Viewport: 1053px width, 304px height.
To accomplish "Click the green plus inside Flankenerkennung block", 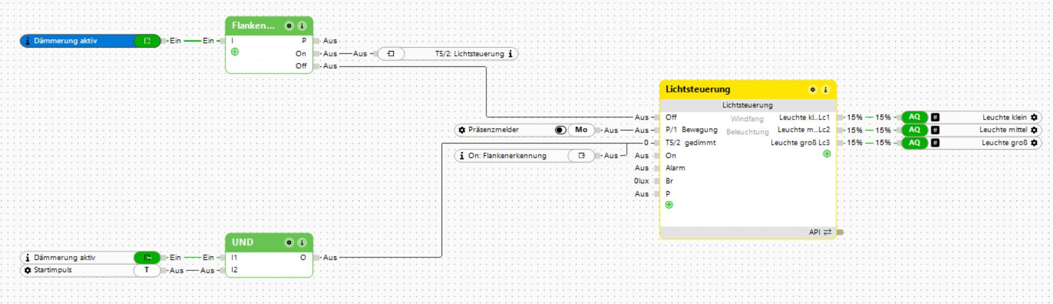I will [235, 52].
